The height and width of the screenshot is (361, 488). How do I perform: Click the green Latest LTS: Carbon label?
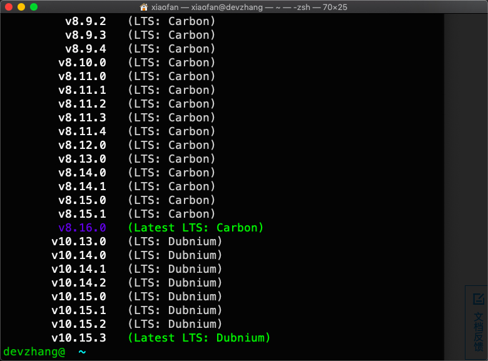196,228
